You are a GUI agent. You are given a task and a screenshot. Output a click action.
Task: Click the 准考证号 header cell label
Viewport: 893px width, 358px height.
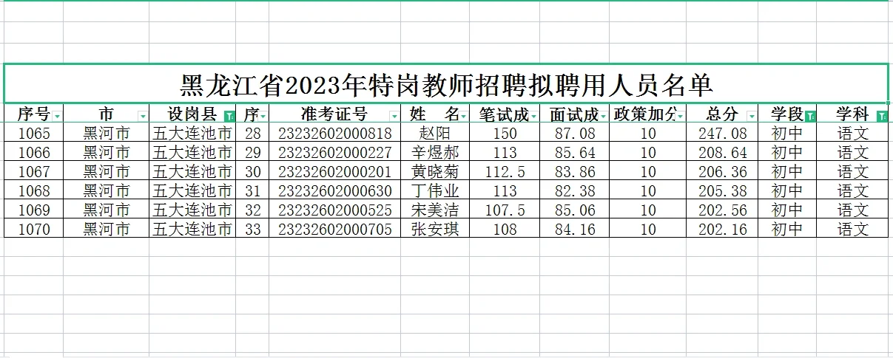[x=334, y=114]
